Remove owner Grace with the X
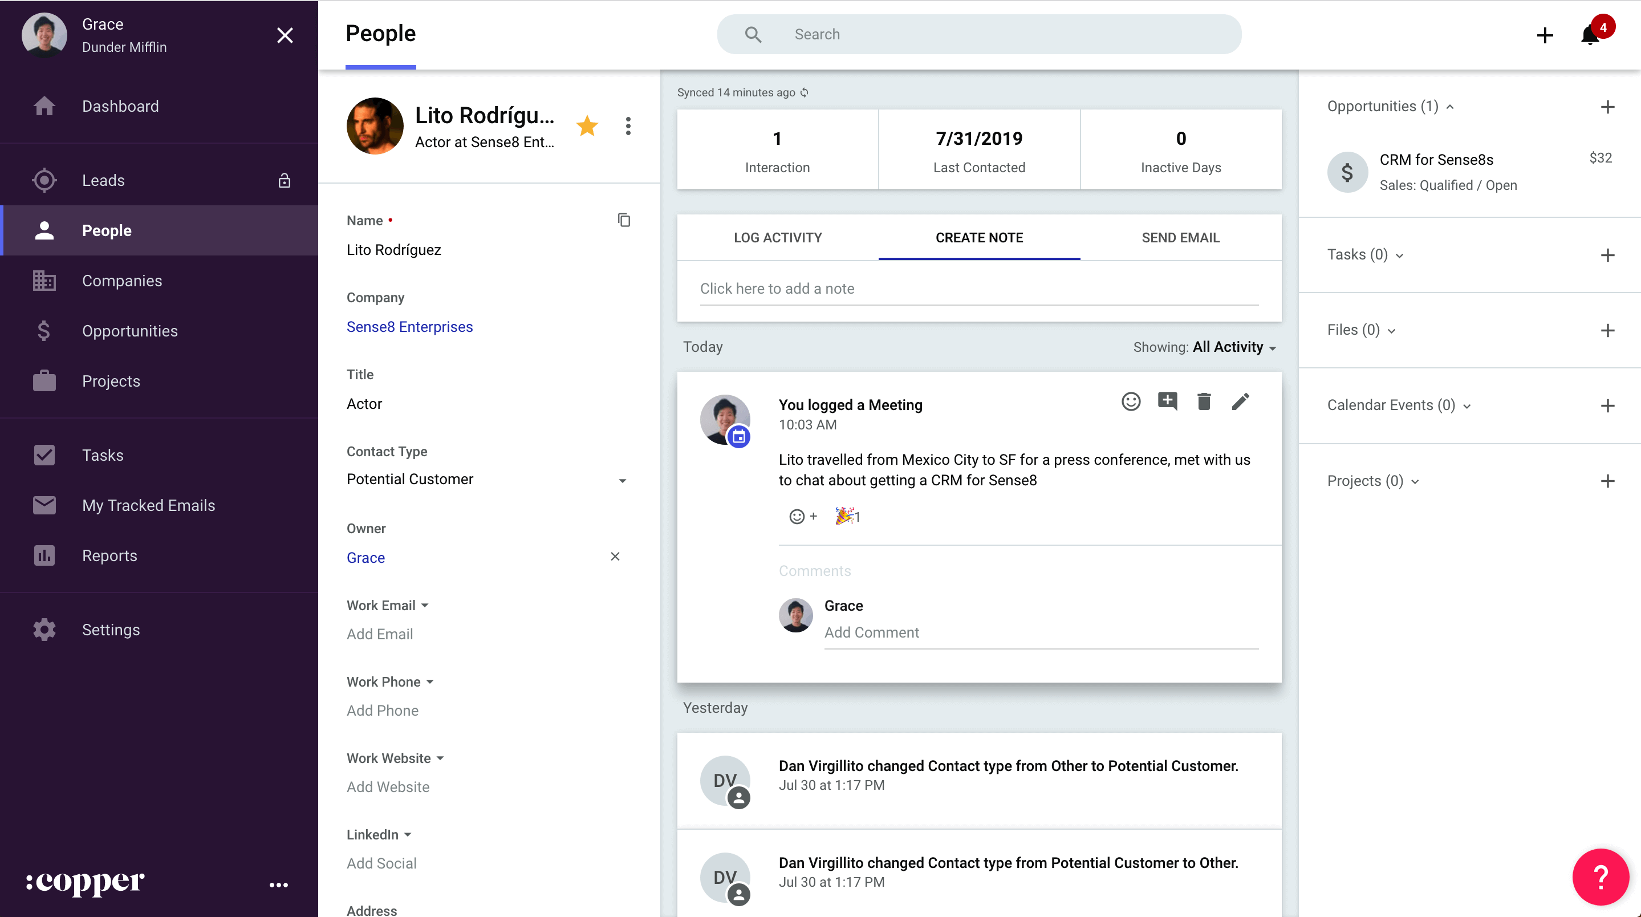This screenshot has width=1641, height=917. click(x=615, y=557)
